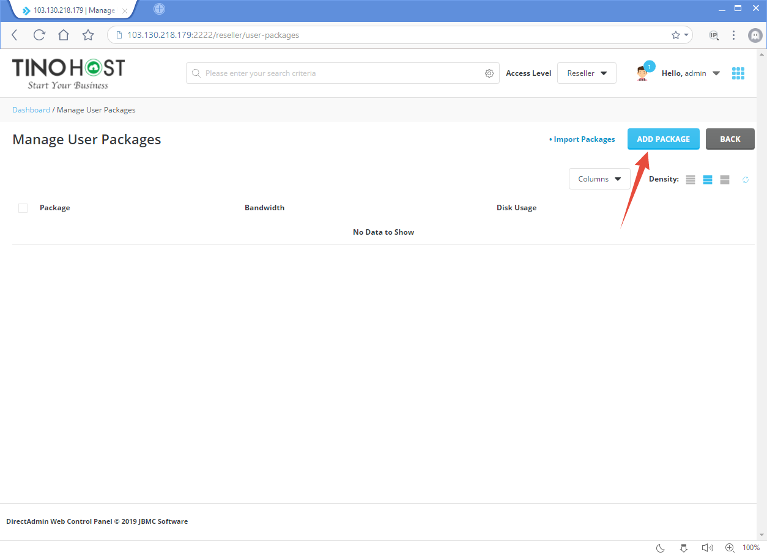Click the Dashboard breadcrumb link
Screen dimensions: 767x555
31,110
